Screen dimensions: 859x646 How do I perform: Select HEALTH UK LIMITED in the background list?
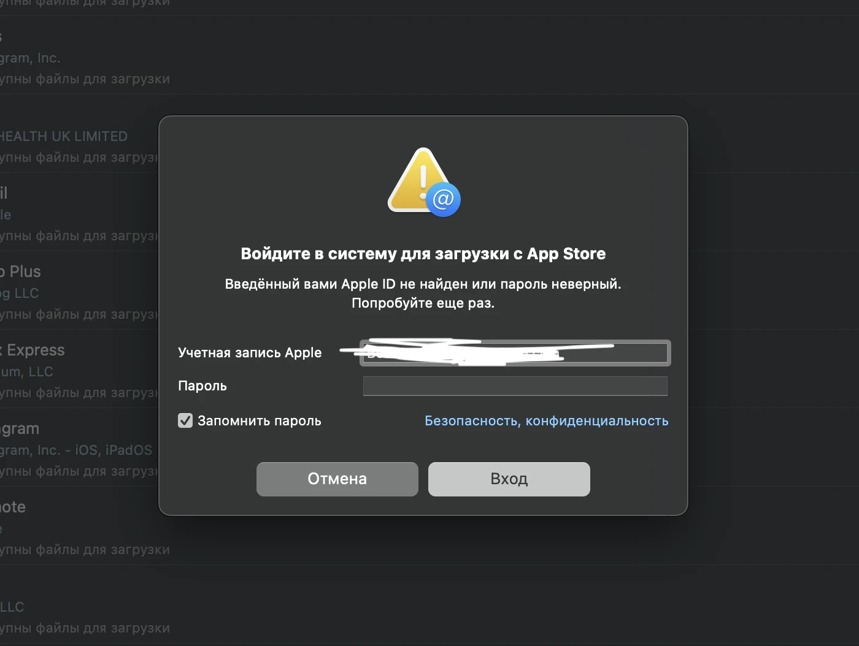click(x=64, y=136)
